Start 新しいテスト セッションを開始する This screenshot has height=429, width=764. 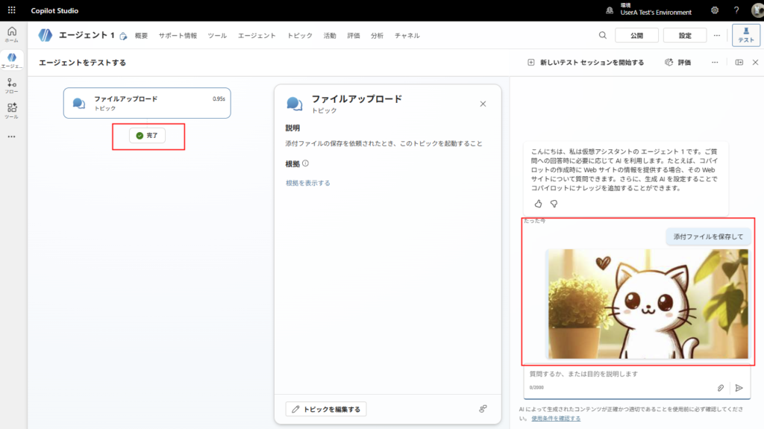586,63
